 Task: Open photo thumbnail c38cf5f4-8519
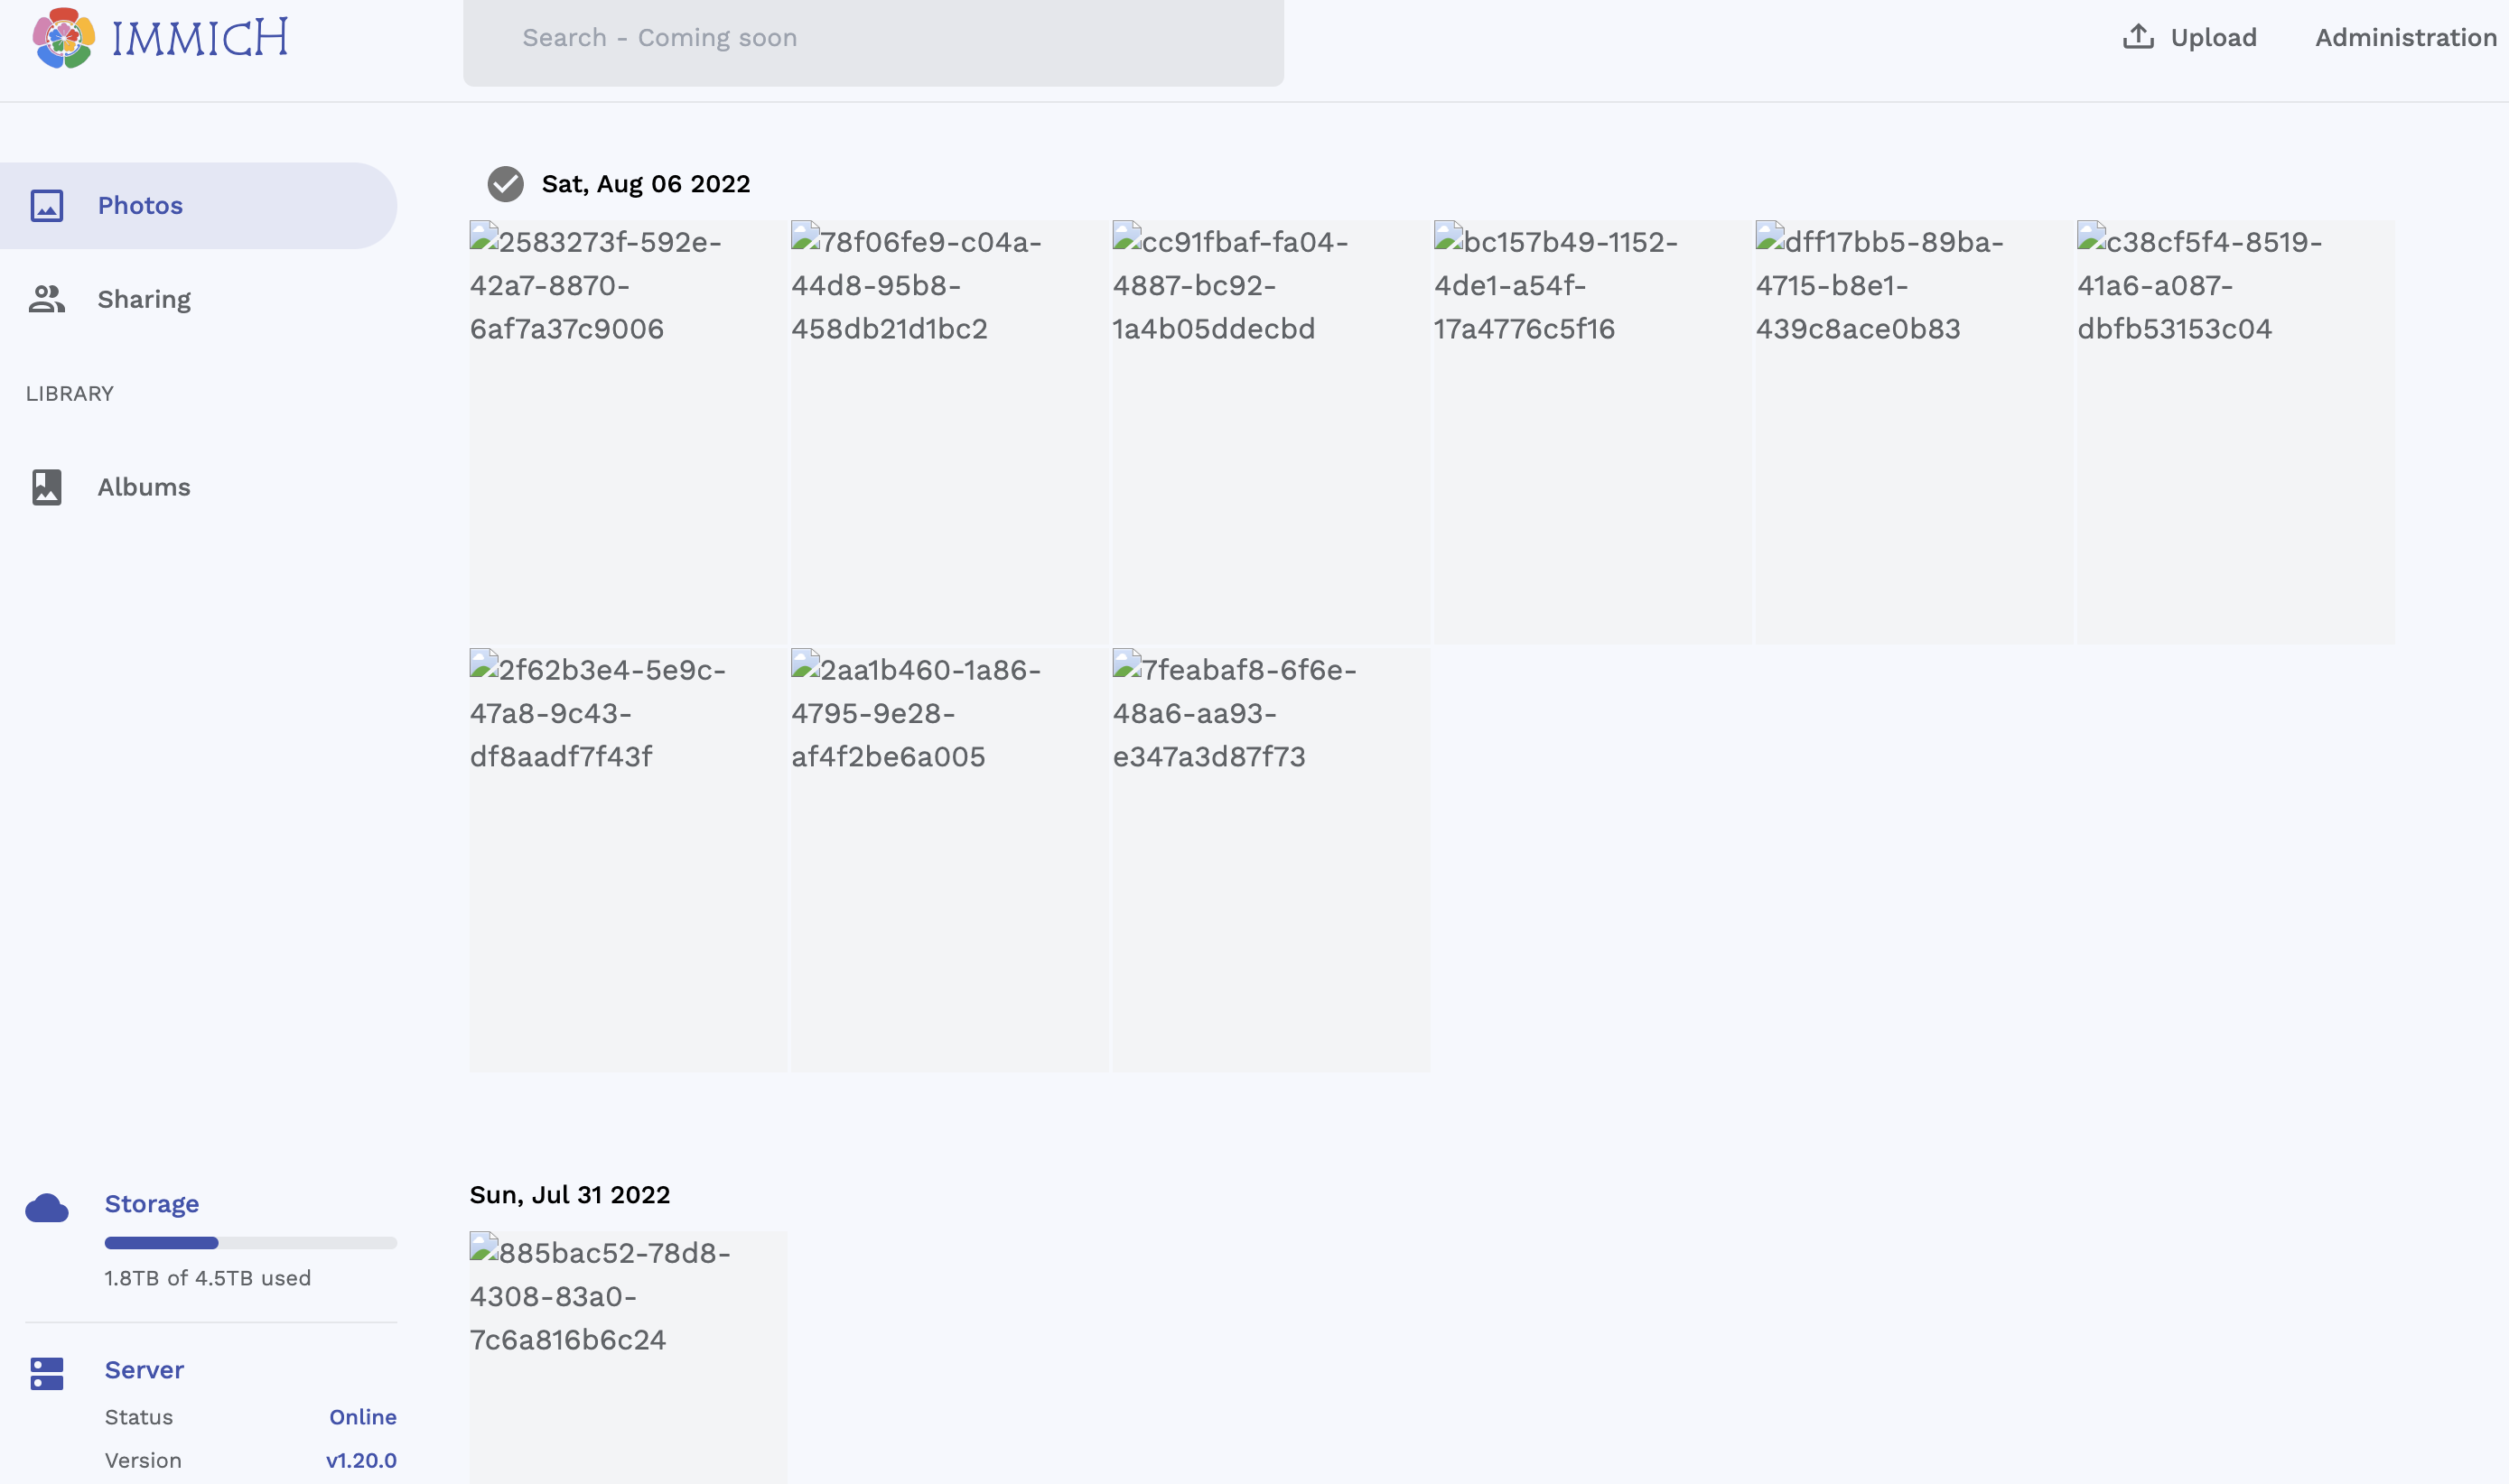2235,431
